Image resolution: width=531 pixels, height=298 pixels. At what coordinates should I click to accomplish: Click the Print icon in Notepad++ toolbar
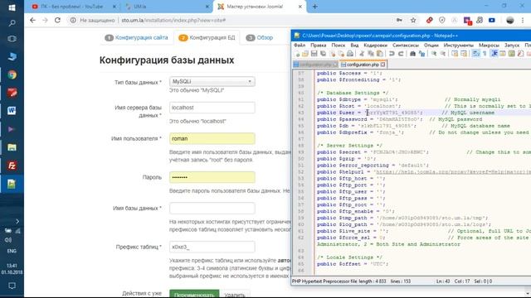[x=350, y=54]
